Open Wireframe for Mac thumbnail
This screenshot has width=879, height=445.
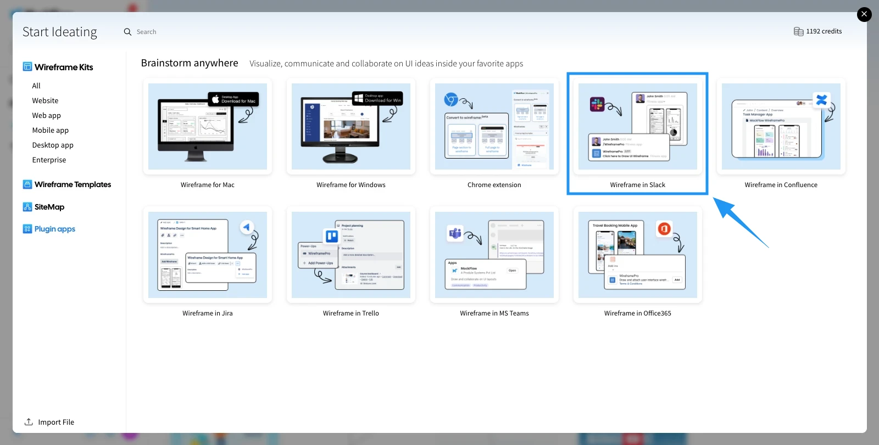pos(208,126)
